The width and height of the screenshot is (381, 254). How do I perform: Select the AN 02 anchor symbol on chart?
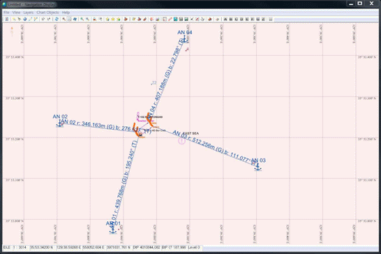[59, 124]
